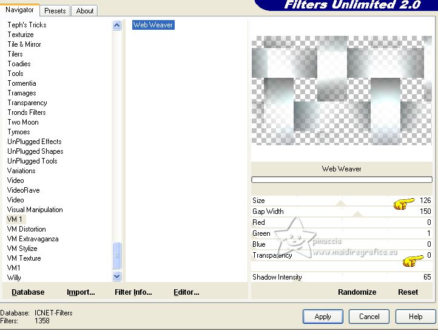Click the Gap Width value 150
The height and width of the screenshot is (330, 438).
point(425,211)
